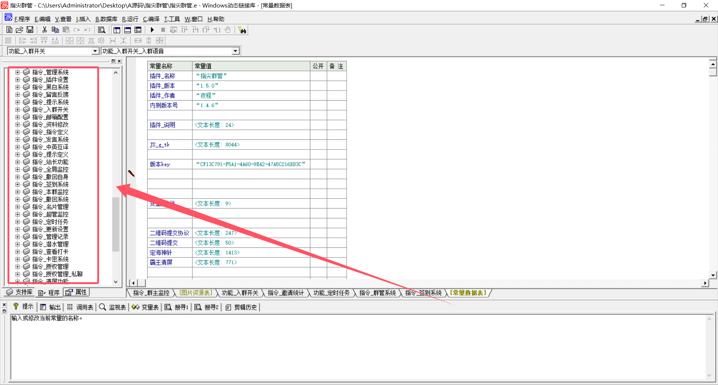
Task: Click the Cut scissors icon
Action: (x=45, y=30)
